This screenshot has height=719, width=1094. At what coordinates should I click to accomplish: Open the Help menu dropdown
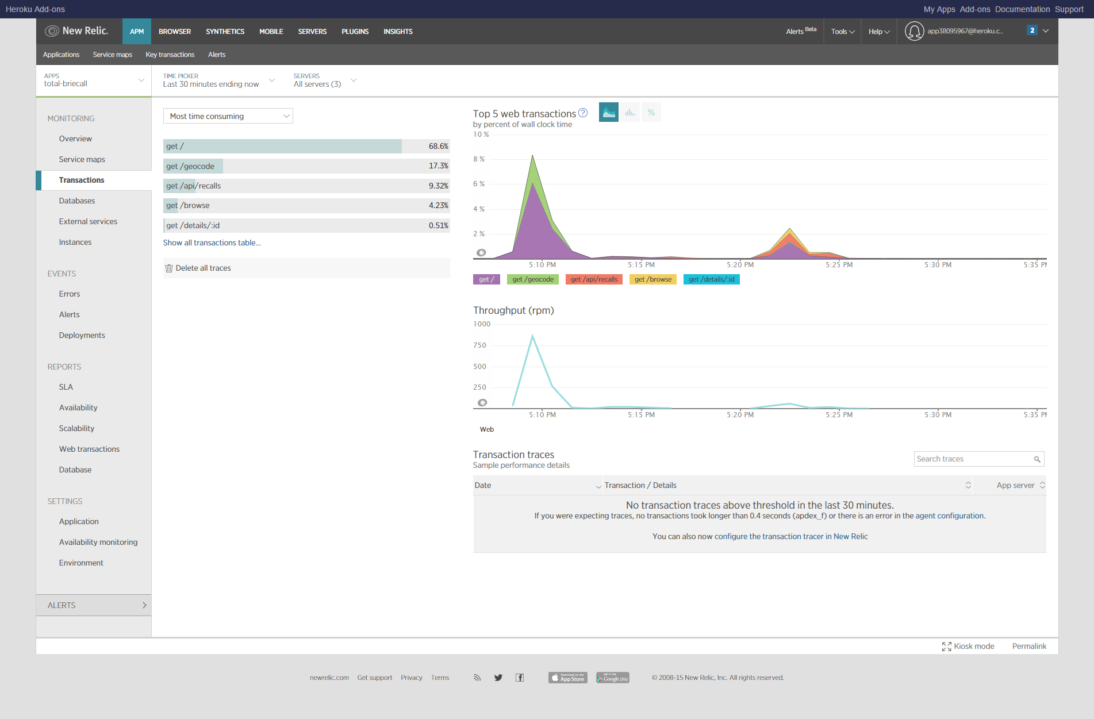point(879,32)
